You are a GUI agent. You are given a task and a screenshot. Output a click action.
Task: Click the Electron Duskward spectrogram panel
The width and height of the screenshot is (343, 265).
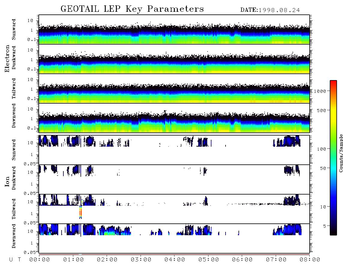(174, 59)
